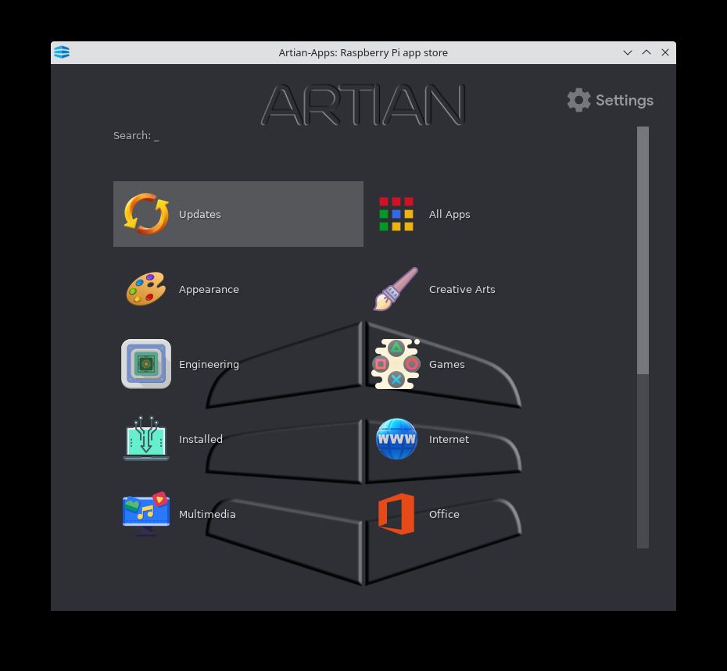
Task: Choose the Engineering category label
Action: coord(209,364)
